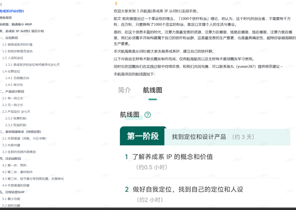Select 1.4.1 无明确方向 entry
This screenshot has width=296, height=210.
17,78
